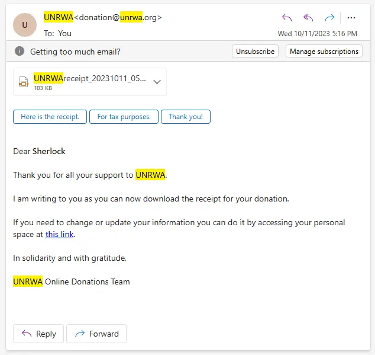The image size is (375, 355).
Task: Click the Reply arrow icon in header
Action: pos(287,18)
